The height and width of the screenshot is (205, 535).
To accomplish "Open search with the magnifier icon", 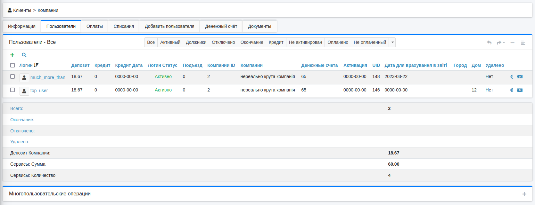I will [x=24, y=55].
